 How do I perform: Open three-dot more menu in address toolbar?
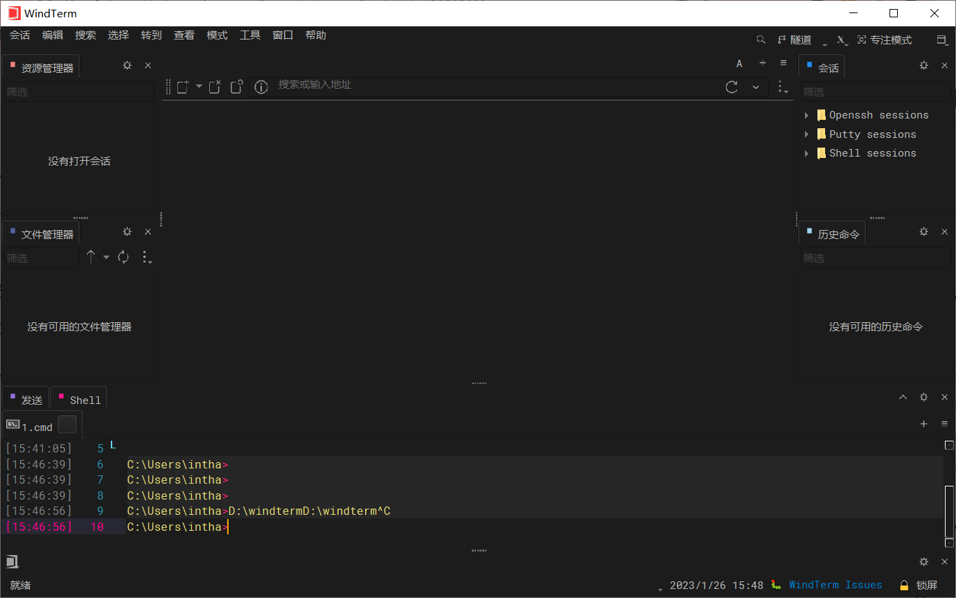pyautogui.click(x=782, y=87)
